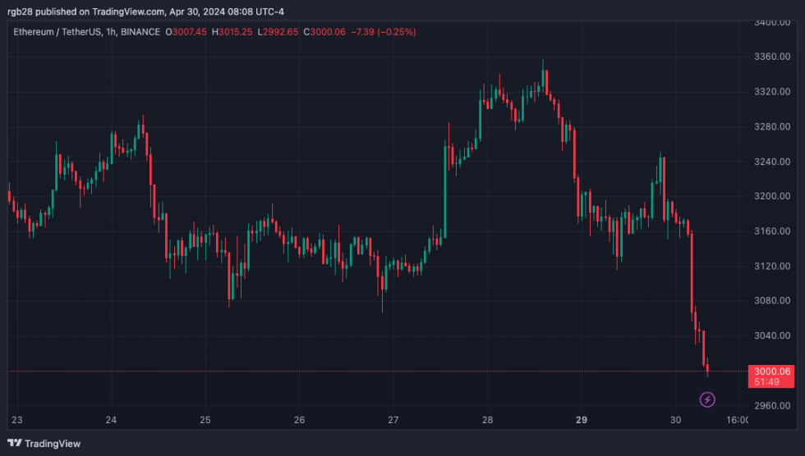Click the purple lightning bolt icon
The image size is (805, 456).
[x=707, y=399]
